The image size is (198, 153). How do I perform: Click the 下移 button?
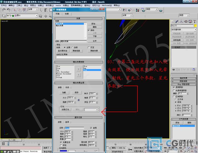[95, 36]
